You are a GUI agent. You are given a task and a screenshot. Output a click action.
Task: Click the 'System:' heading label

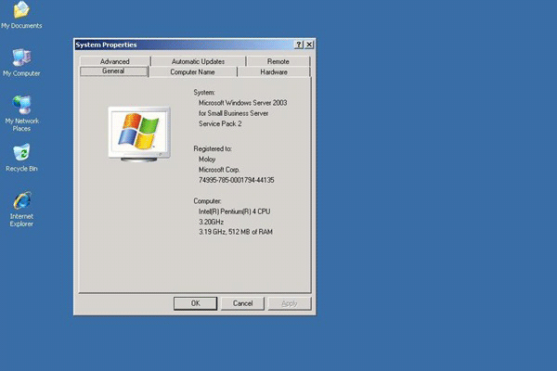coord(204,93)
